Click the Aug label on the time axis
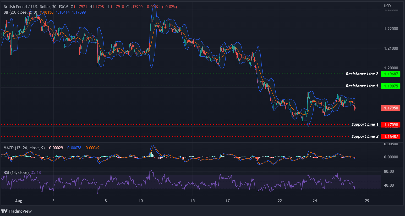Viewport: 405px width, 216px height. (18, 201)
